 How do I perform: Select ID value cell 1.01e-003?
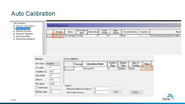(x=59, y=36)
